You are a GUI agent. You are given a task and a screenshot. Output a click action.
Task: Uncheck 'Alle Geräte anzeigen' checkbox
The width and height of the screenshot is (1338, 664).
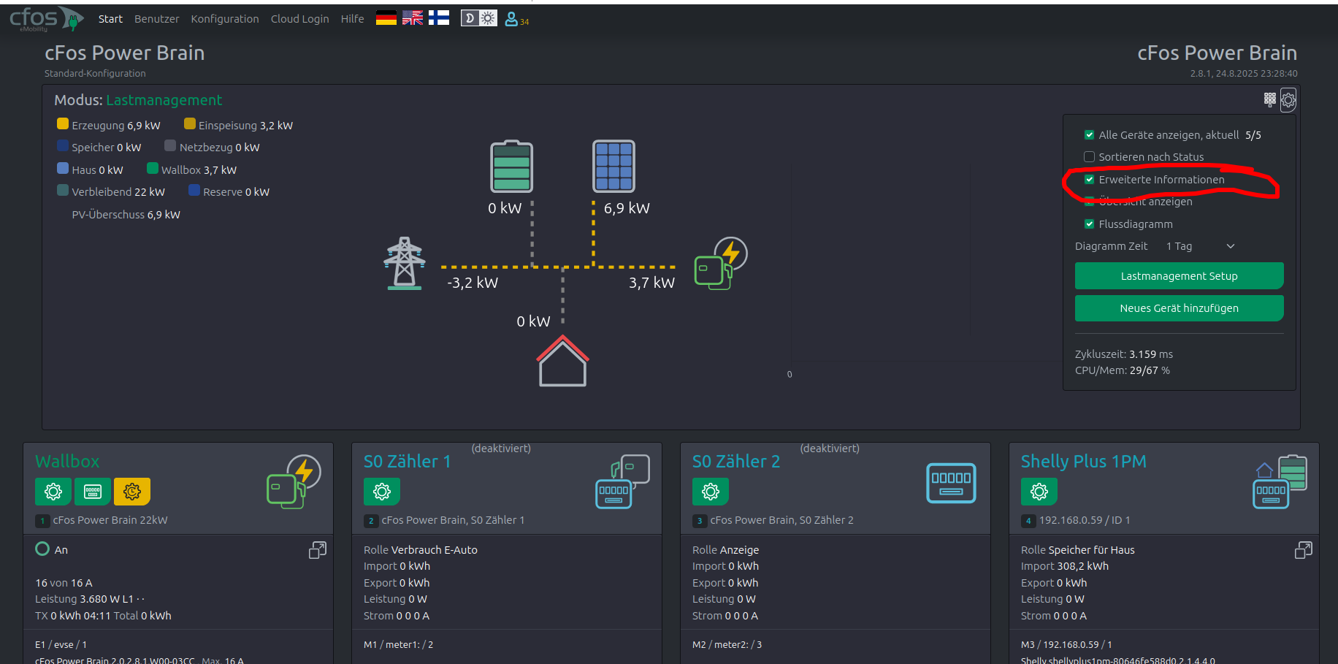1089,135
